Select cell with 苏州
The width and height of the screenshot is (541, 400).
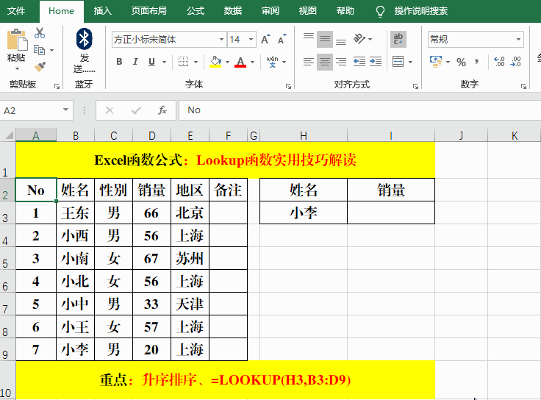coord(190,259)
